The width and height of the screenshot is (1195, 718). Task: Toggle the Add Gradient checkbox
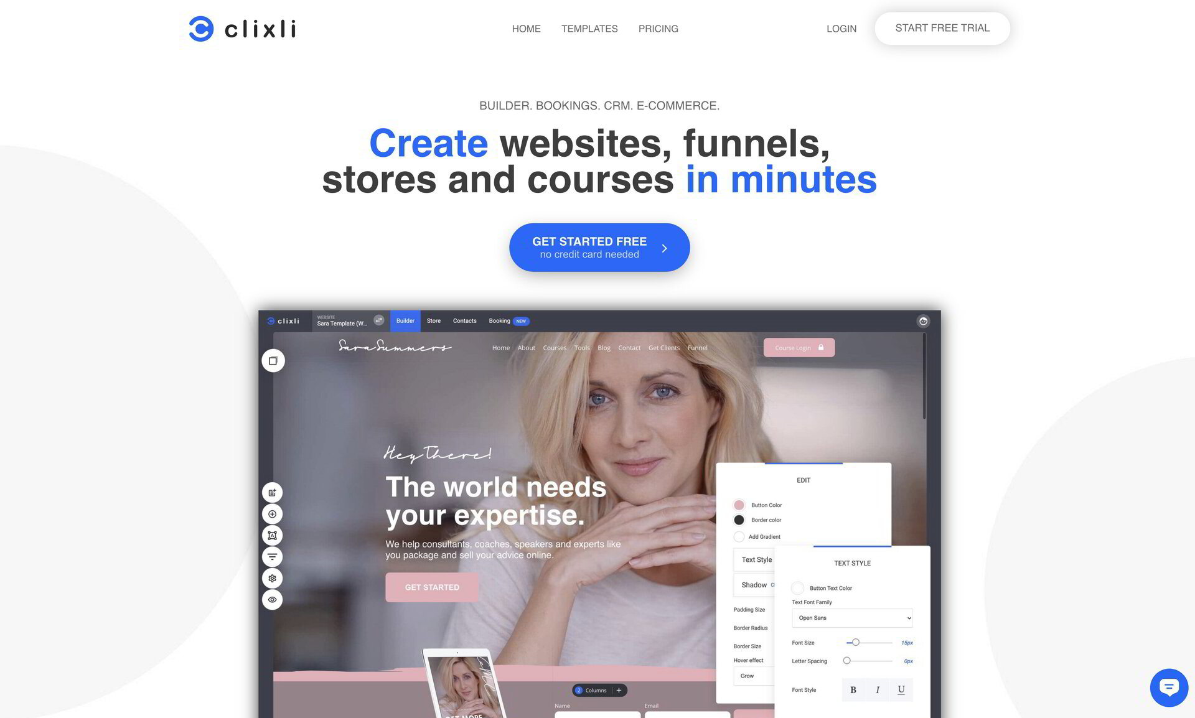click(738, 535)
